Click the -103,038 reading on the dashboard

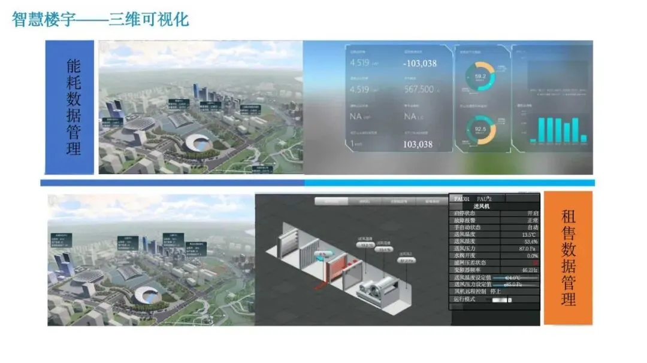coord(419,63)
